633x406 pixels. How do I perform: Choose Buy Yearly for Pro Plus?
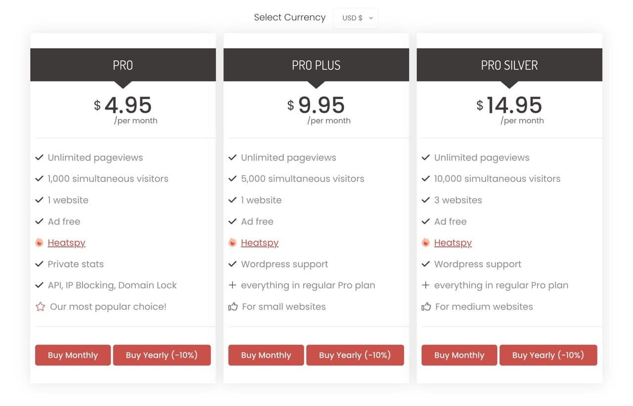[x=355, y=355]
